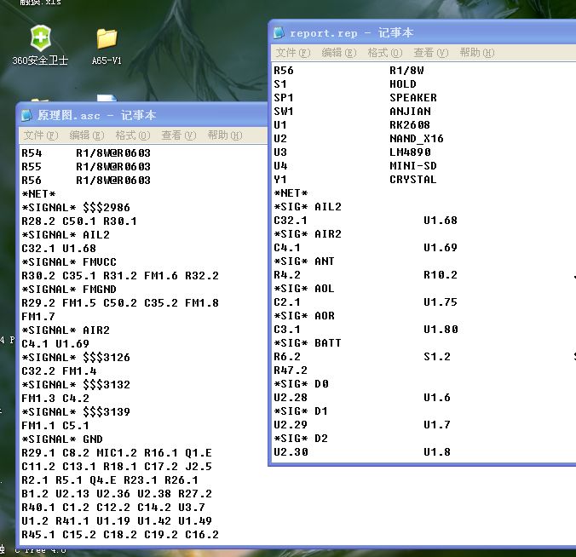Open 格式 menu in 原理图.asc window
The height and width of the screenshot is (557, 576).
point(132,135)
